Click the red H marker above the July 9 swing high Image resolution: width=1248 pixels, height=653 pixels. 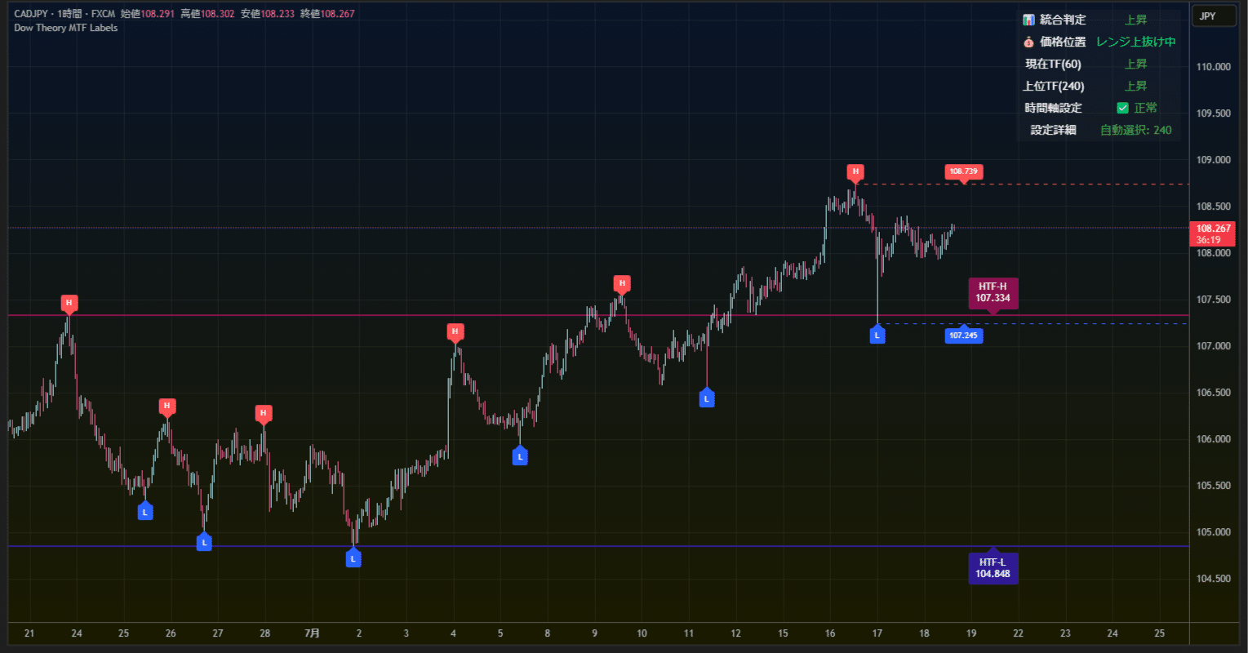click(622, 283)
